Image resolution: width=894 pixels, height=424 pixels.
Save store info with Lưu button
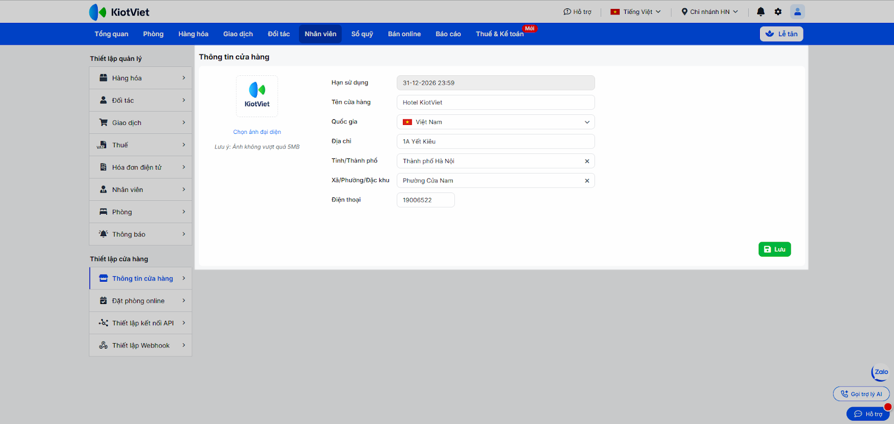tap(774, 249)
